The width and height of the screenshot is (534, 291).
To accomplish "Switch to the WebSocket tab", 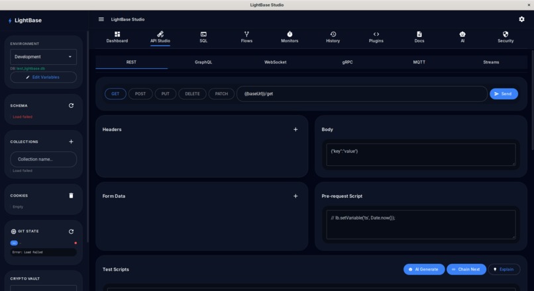I will pos(275,62).
